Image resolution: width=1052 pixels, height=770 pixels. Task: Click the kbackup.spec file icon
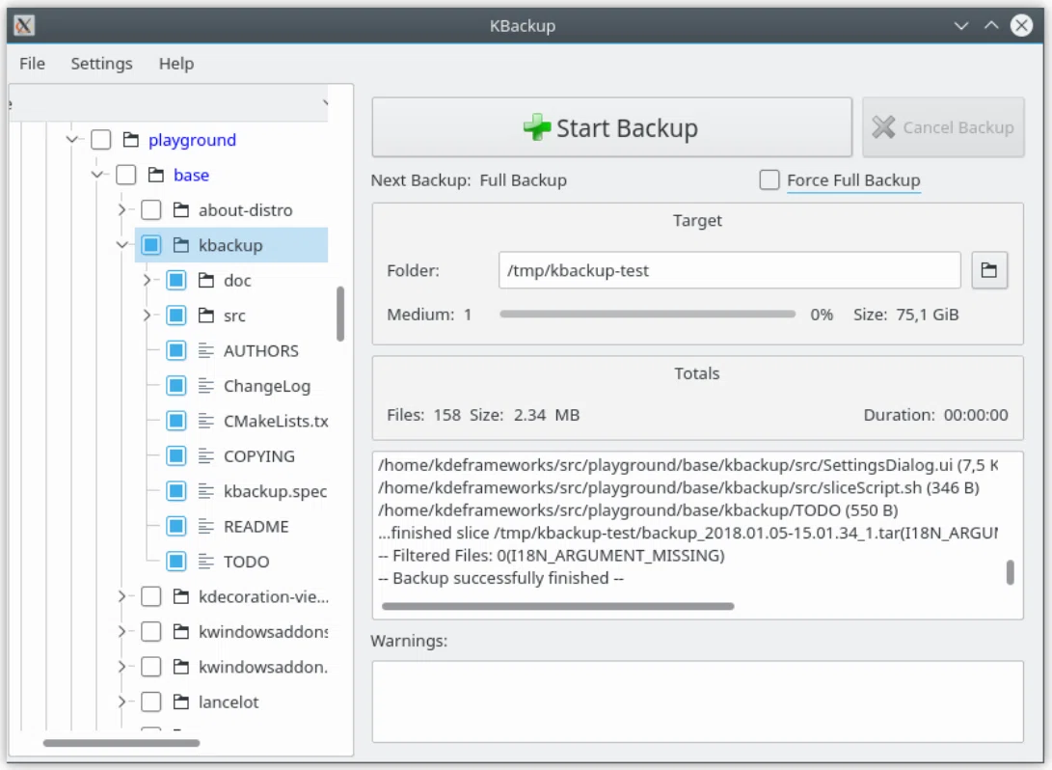pyautogui.click(x=206, y=491)
